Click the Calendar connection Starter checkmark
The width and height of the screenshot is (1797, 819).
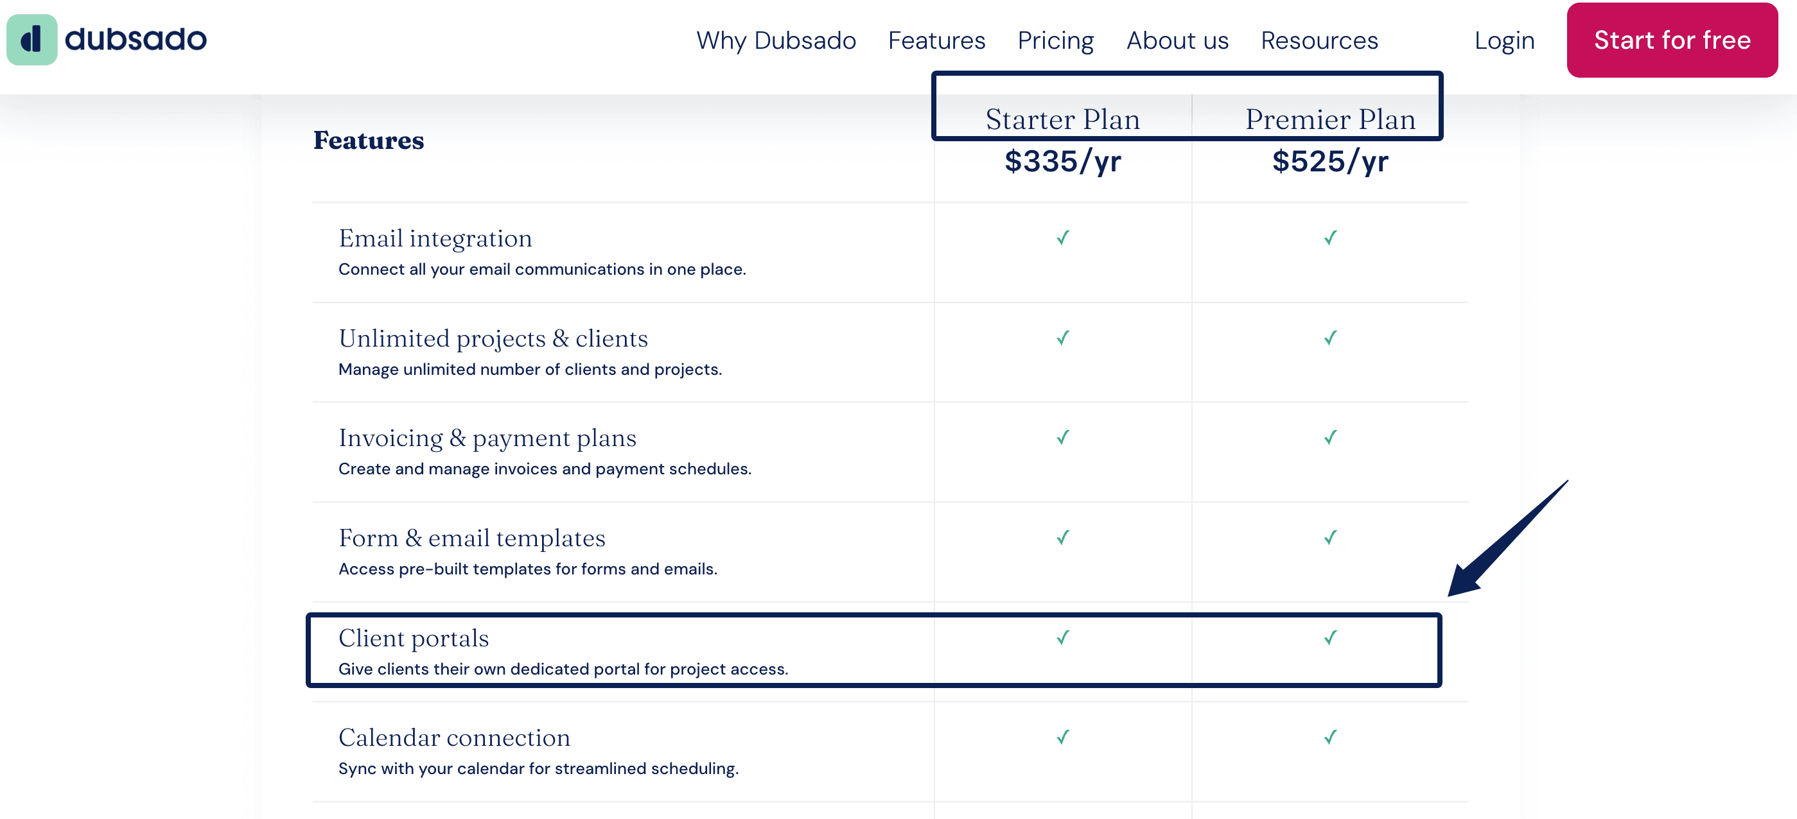(1062, 737)
